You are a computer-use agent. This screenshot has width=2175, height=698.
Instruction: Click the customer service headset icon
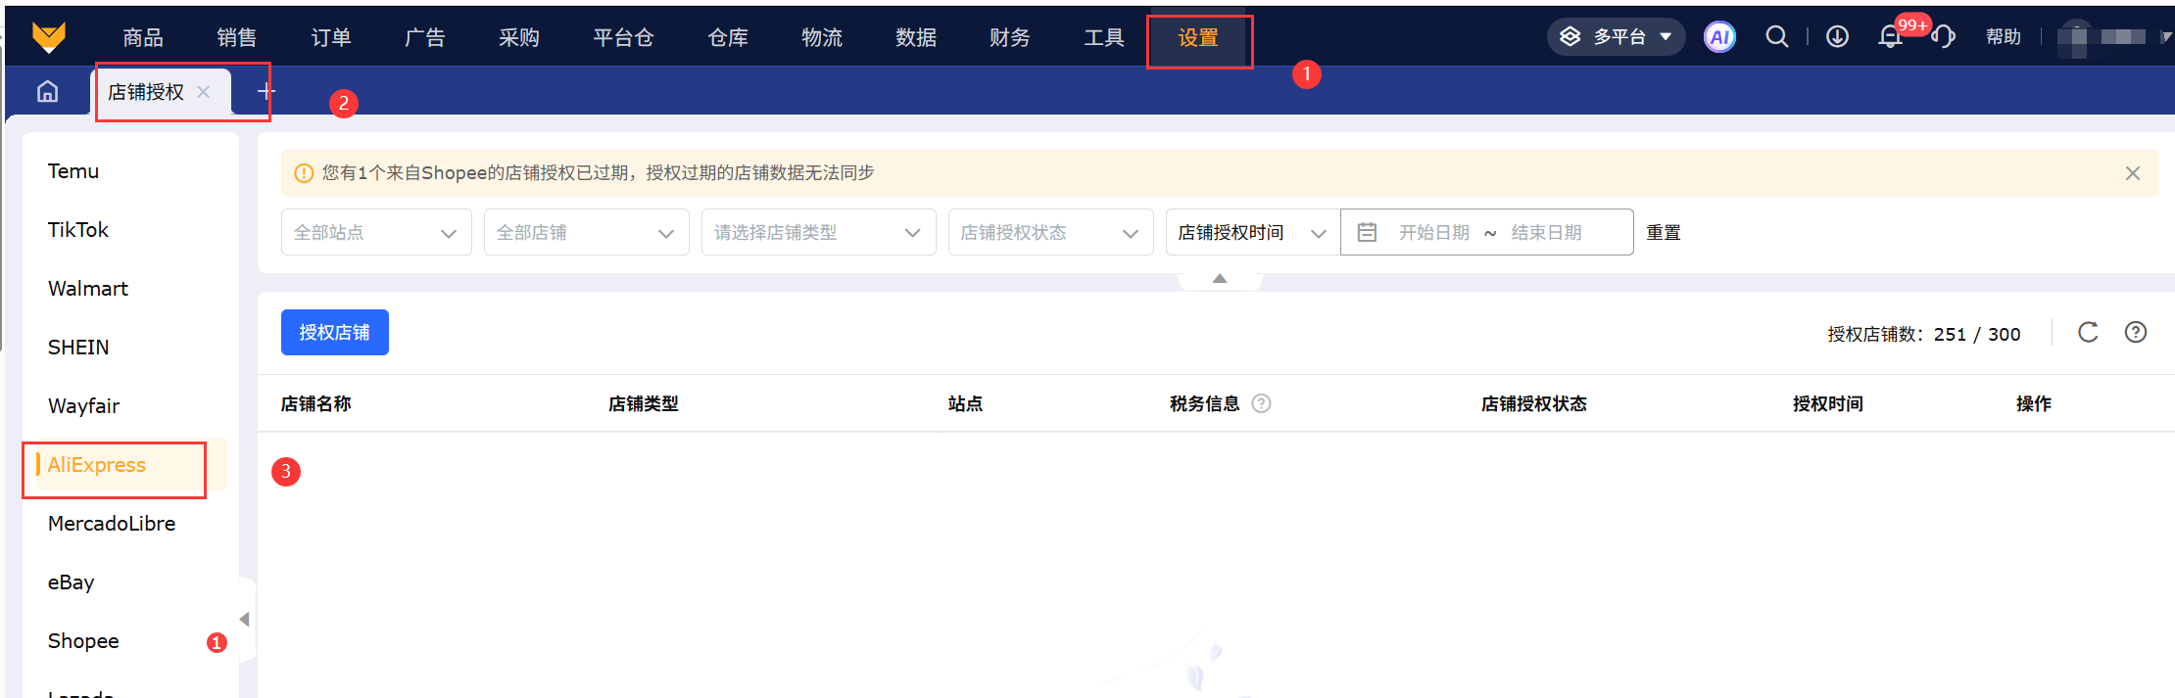click(1944, 37)
